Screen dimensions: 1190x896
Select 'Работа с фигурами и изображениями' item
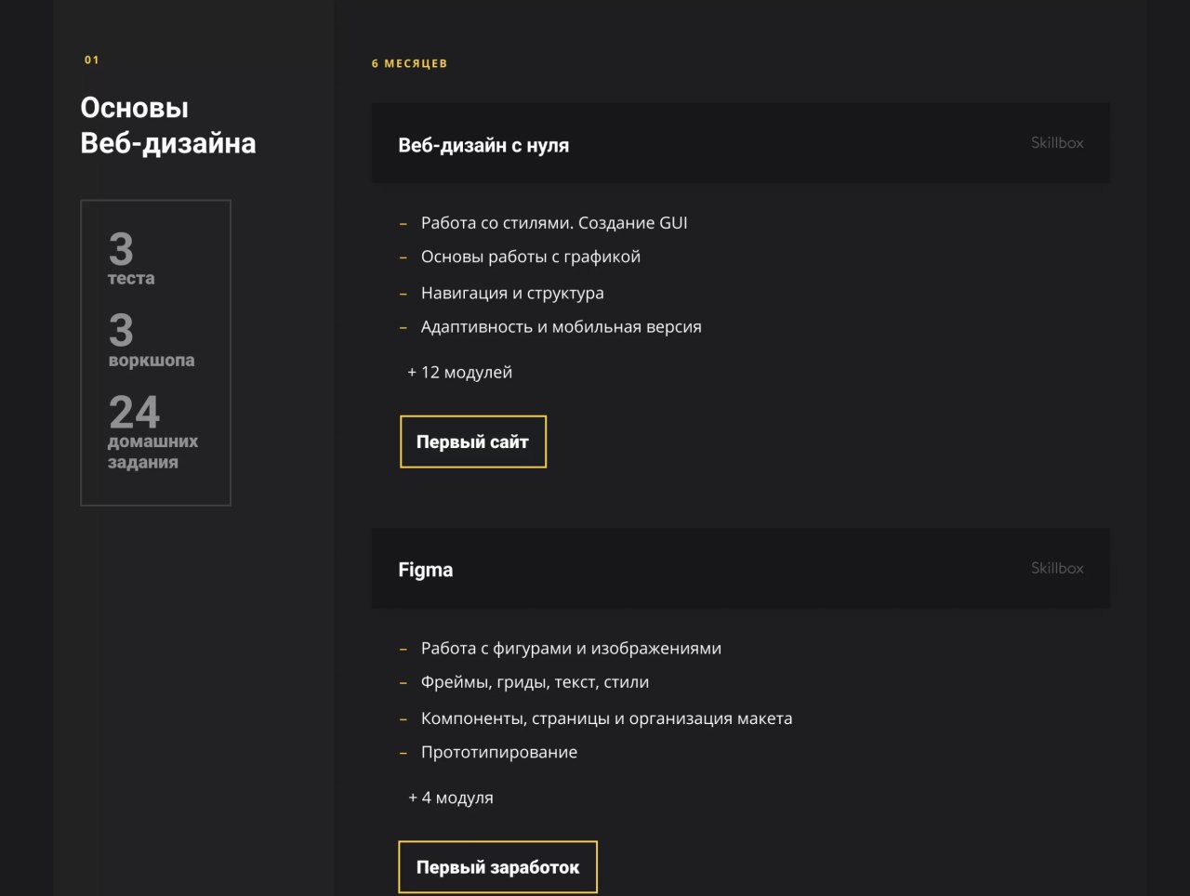coord(571,649)
